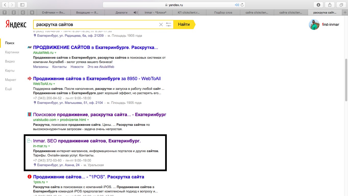Open the Новости sitelink under AkulaWeb

(77, 67)
